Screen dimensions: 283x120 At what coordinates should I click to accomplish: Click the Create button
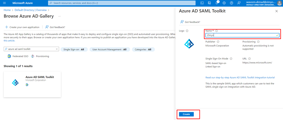pos(186,114)
